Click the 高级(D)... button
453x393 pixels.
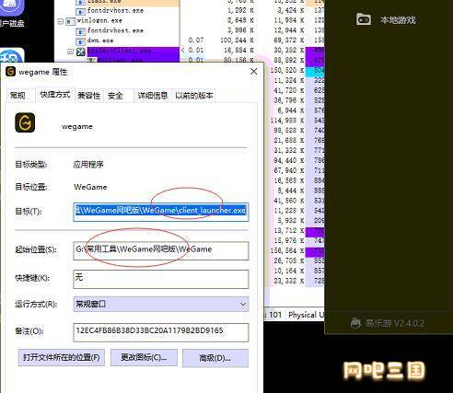point(215,358)
